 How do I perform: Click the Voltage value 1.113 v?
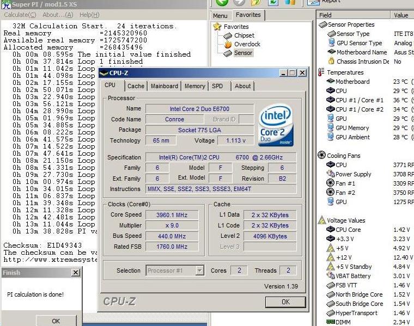(x=236, y=140)
